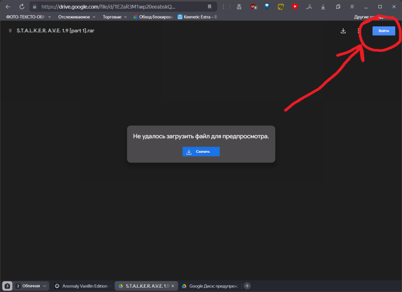This screenshot has width=402, height=292.
Task: Expand the ФОТО-ТЕКСТО-ОБМ bookmarks folder
Action: [28, 17]
